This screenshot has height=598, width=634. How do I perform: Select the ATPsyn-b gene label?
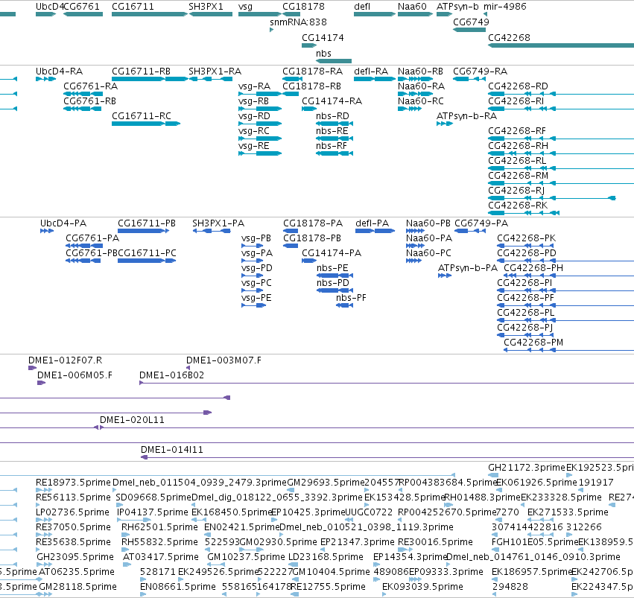pyautogui.click(x=457, y=7)
